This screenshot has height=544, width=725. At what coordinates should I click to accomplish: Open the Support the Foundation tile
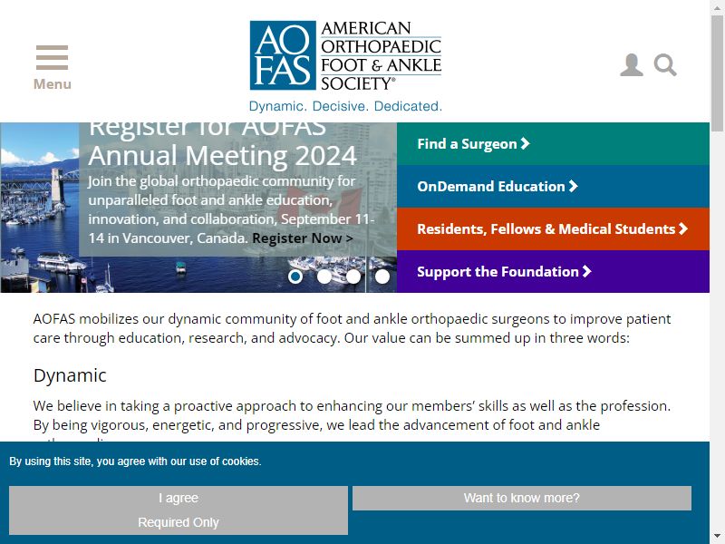pos(553,271)
